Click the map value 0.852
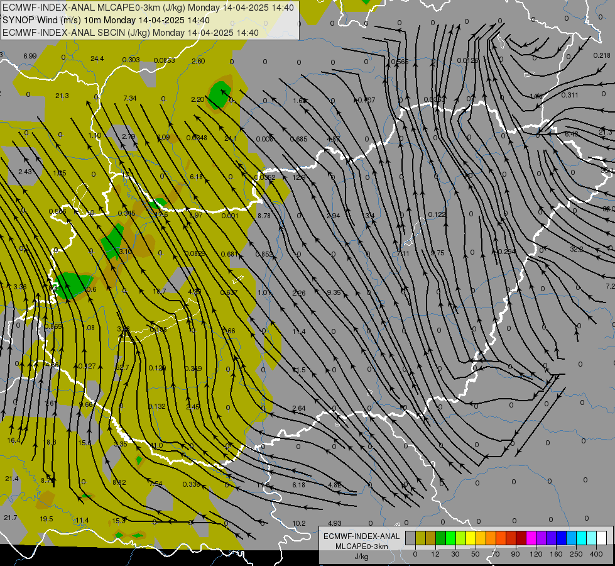 click(264, 254)
